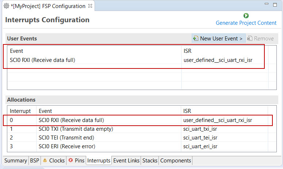283x169 pixels.
Task: Click the ISR column header in Allocations
Action: 187,111
